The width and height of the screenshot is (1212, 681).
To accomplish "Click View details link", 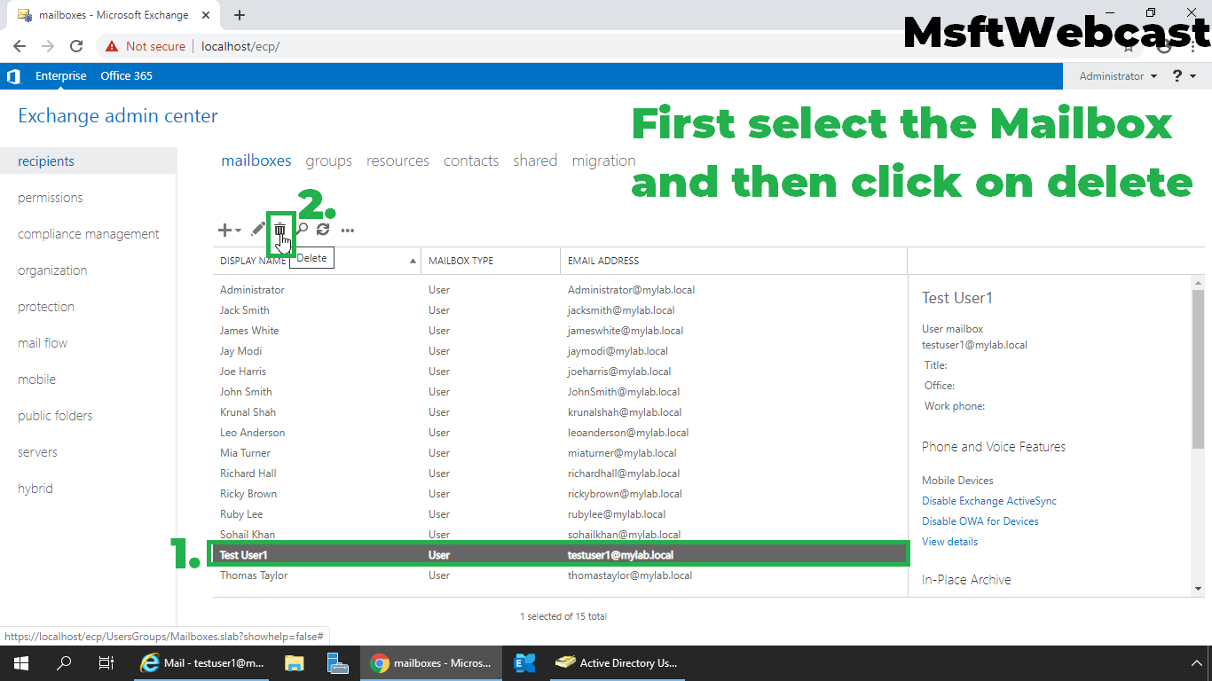I will point(949,542).
